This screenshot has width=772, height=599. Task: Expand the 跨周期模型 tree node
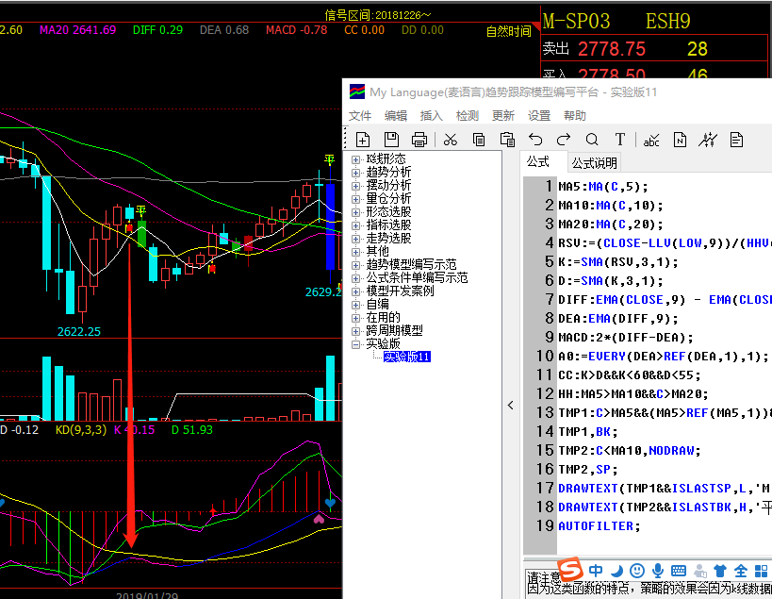pos(356,331)
